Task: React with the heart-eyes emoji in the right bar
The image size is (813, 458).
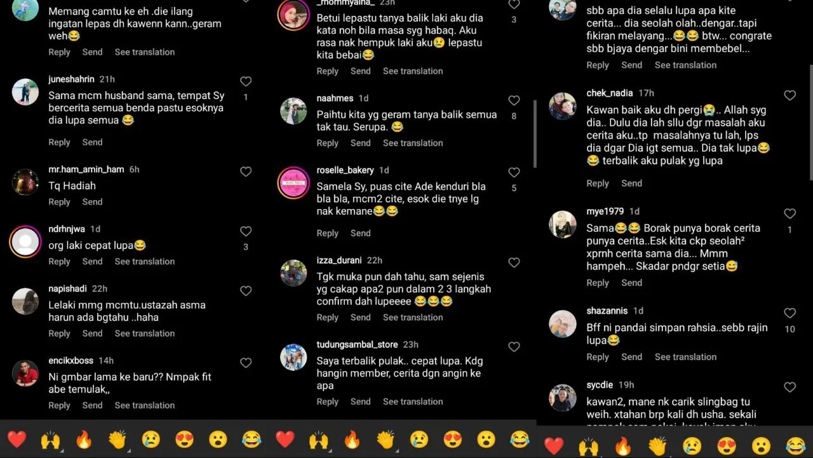Action: click(727, 446)
